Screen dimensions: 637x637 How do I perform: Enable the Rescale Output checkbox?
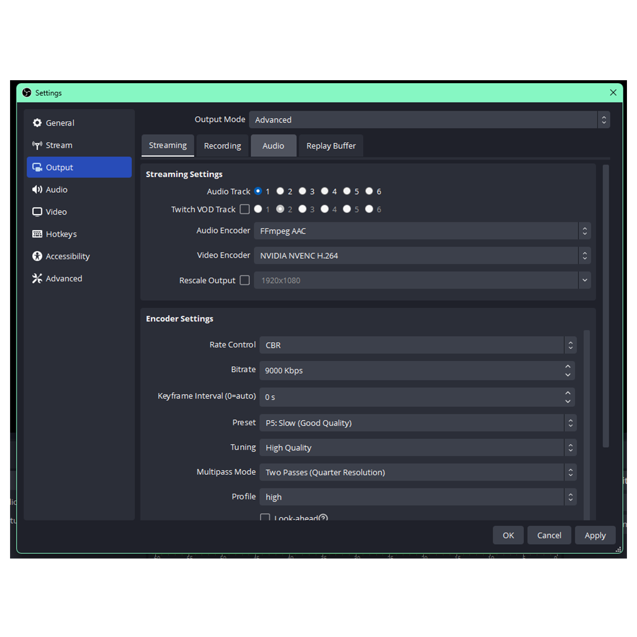point(245,280)
